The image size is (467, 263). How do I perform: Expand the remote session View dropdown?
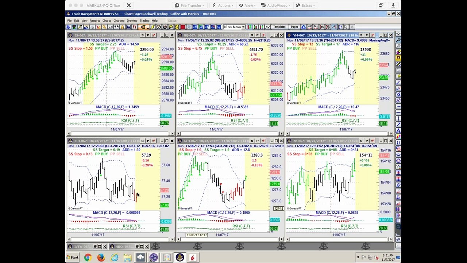(247, 5)
